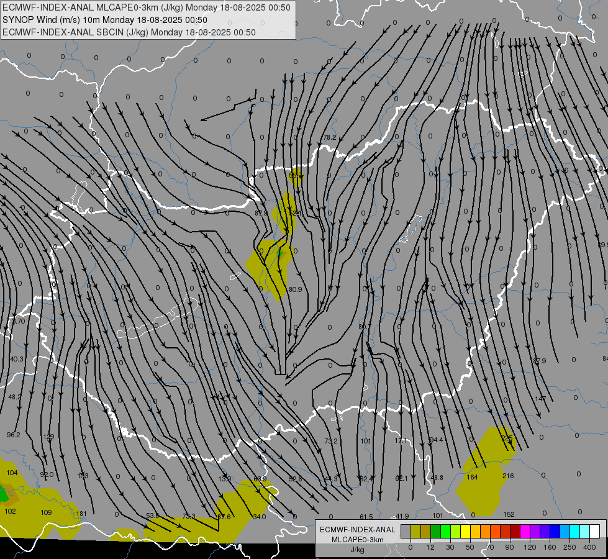Click the map value 102
The width and height of the screenshot is (608, 559).
[x=10, y=511]
